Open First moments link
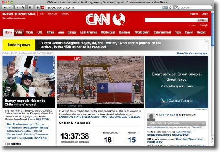Viewport: 220px width, 152px height. [x=14, y=127]
